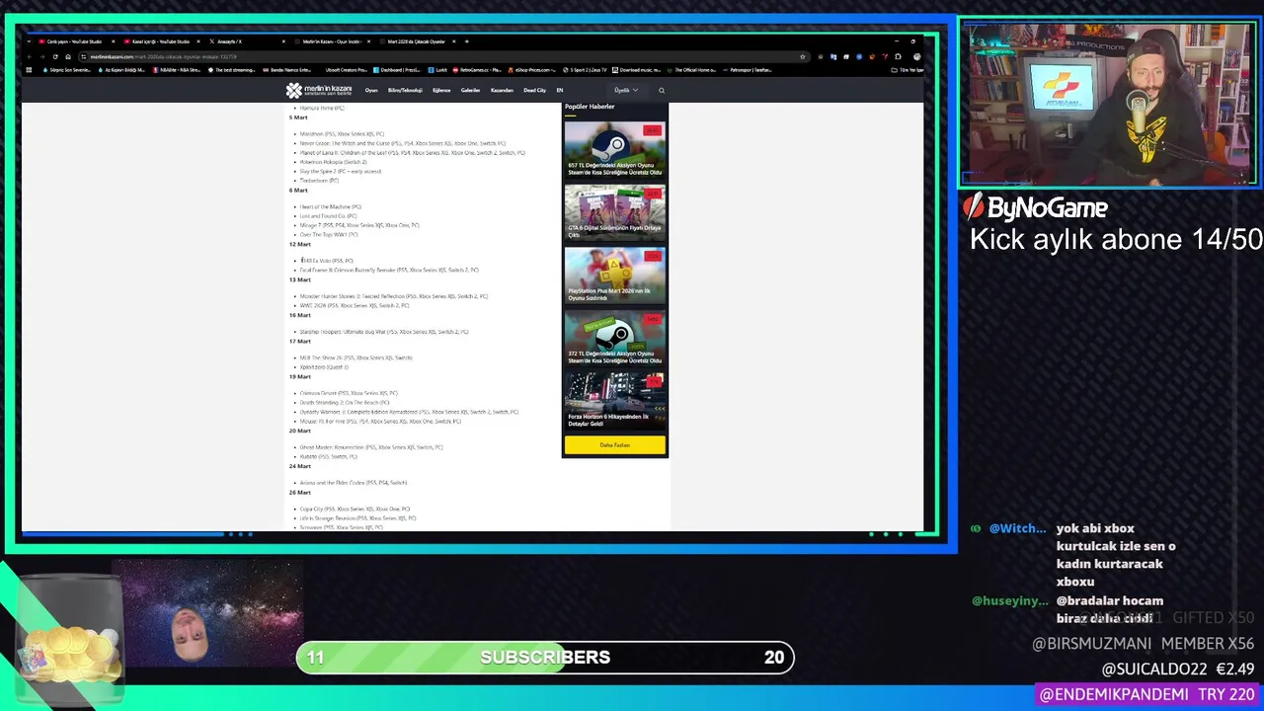Click Monster Hunter Stories 3 entry
Image resolution: width=1264 pixels, height=711 pixels.
click(x=393, y=296)
